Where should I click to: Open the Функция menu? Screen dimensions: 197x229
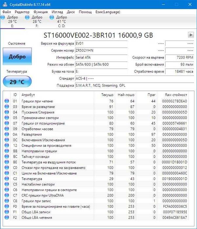pyautogui.click(x=41, y=12)
